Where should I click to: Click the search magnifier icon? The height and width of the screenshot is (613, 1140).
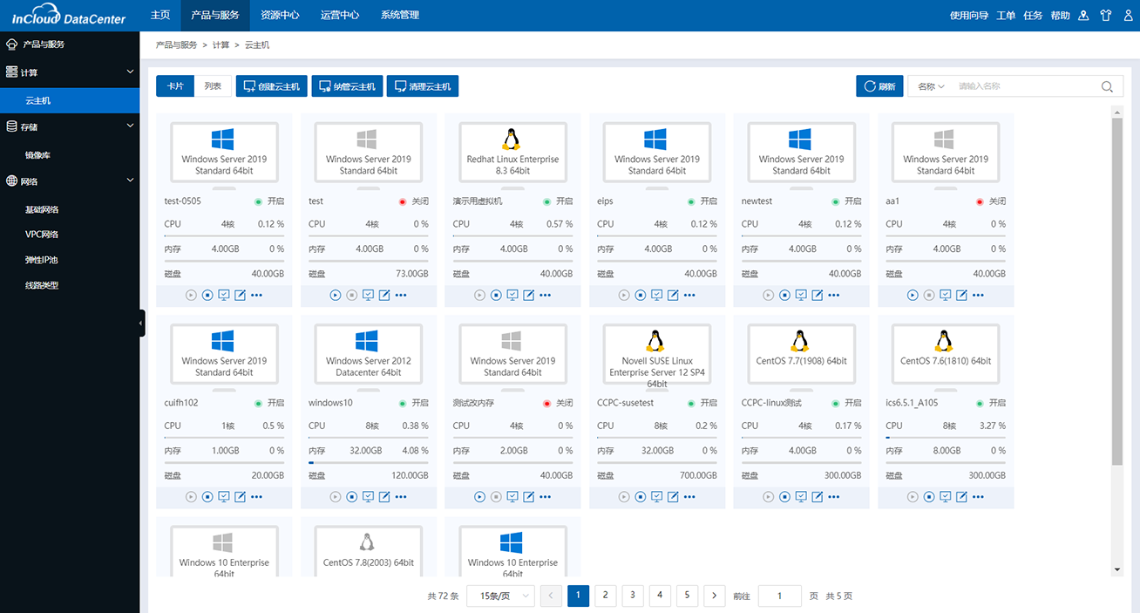(x=1107, y=86)
